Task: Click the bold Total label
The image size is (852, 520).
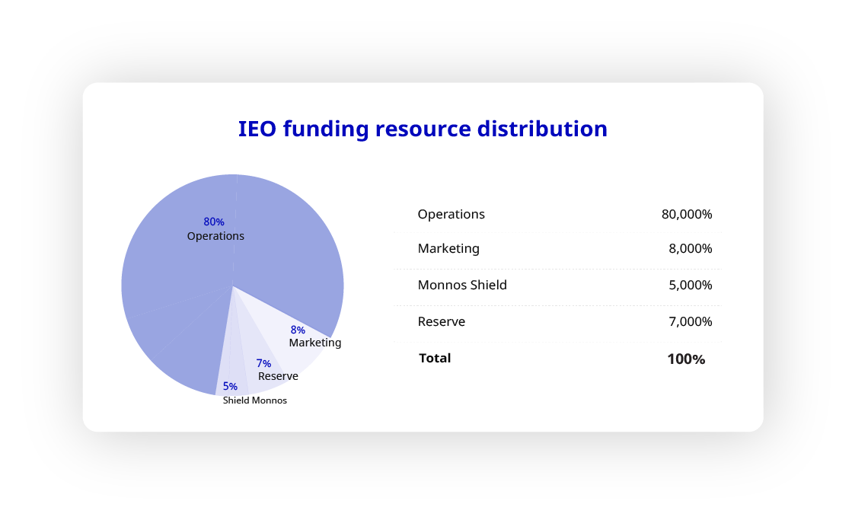Action: 435,358
